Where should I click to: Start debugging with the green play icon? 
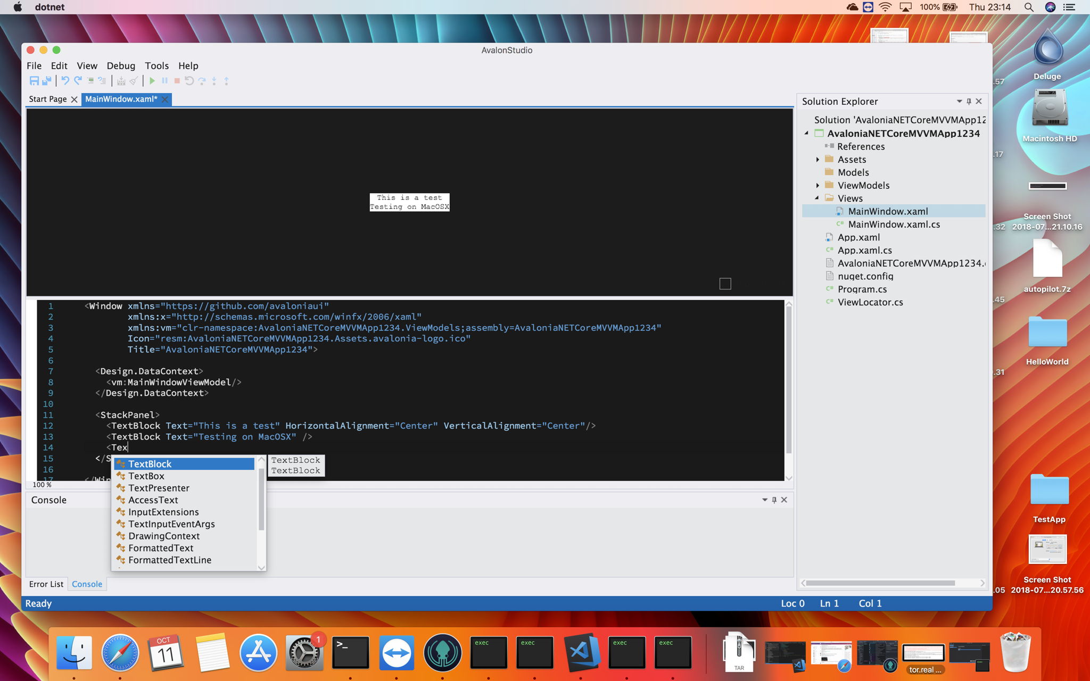(152, 81)
